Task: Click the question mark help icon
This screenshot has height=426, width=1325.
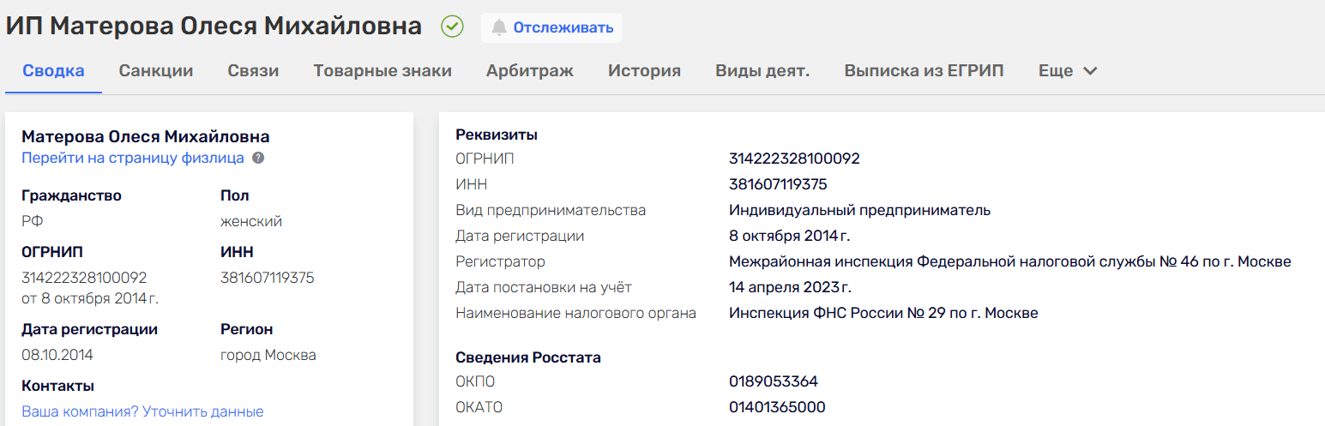Action: [258, 159]
